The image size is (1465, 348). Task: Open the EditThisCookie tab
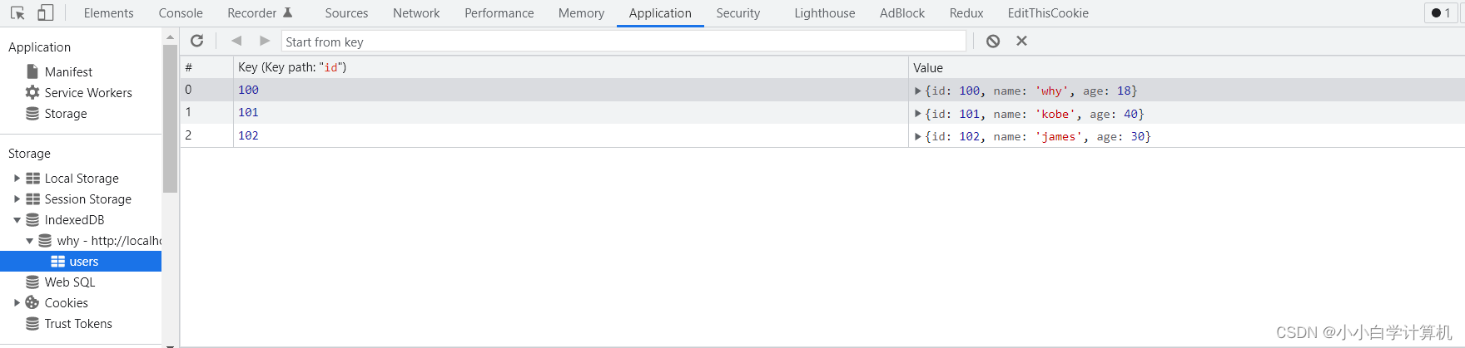1048,13
